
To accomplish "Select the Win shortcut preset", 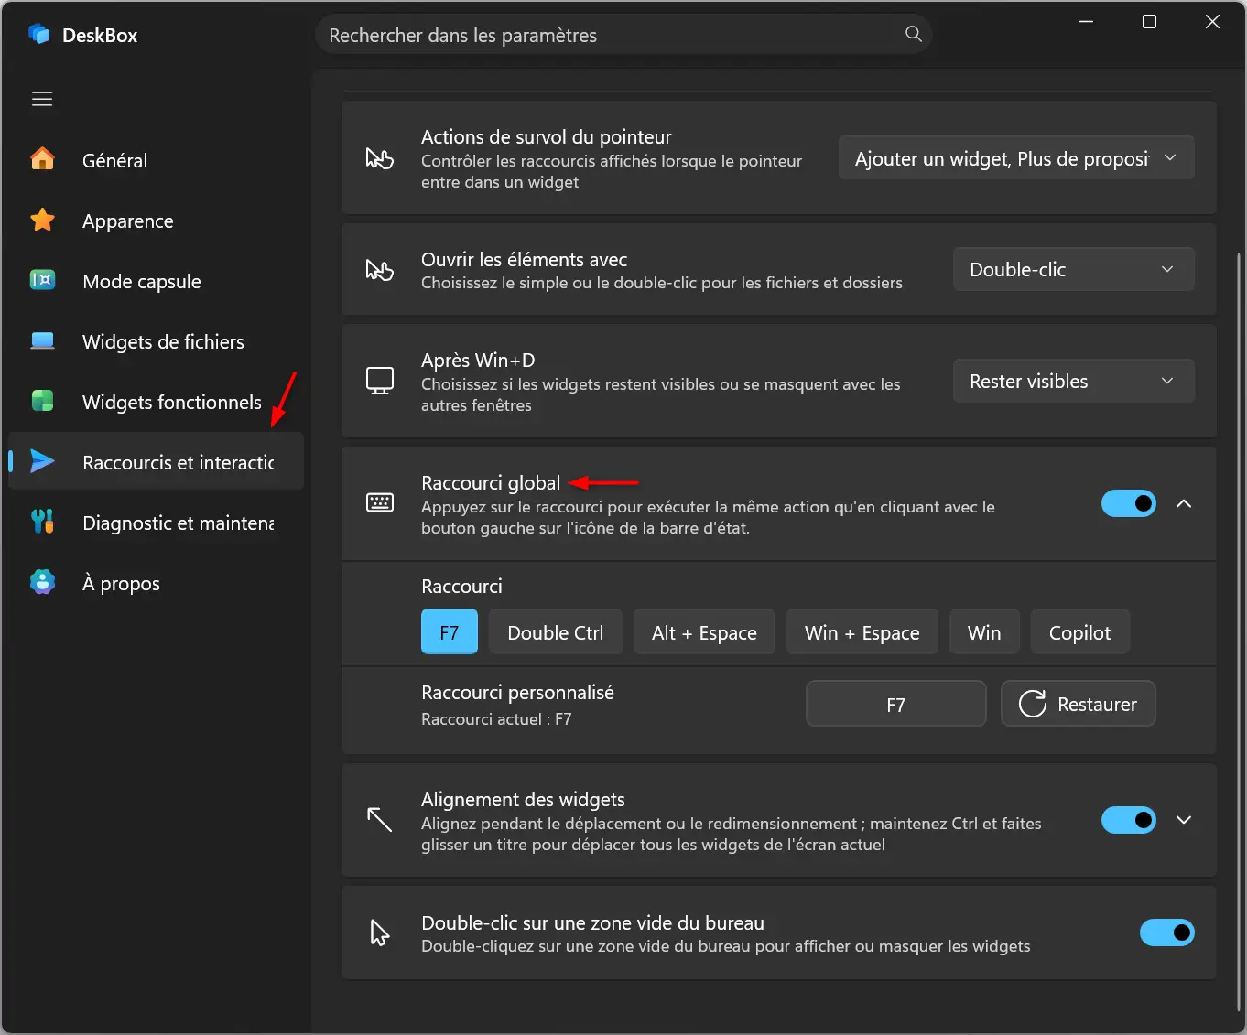I will [984, 631].
